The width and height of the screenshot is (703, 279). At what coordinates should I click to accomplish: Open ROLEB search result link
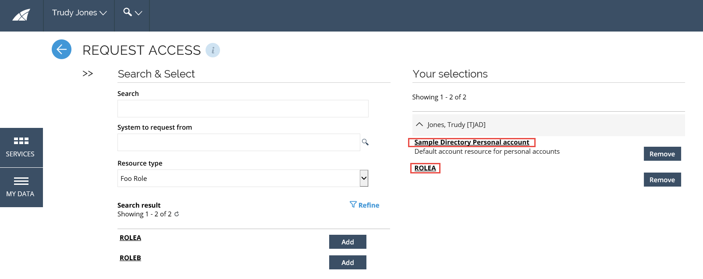130,258
